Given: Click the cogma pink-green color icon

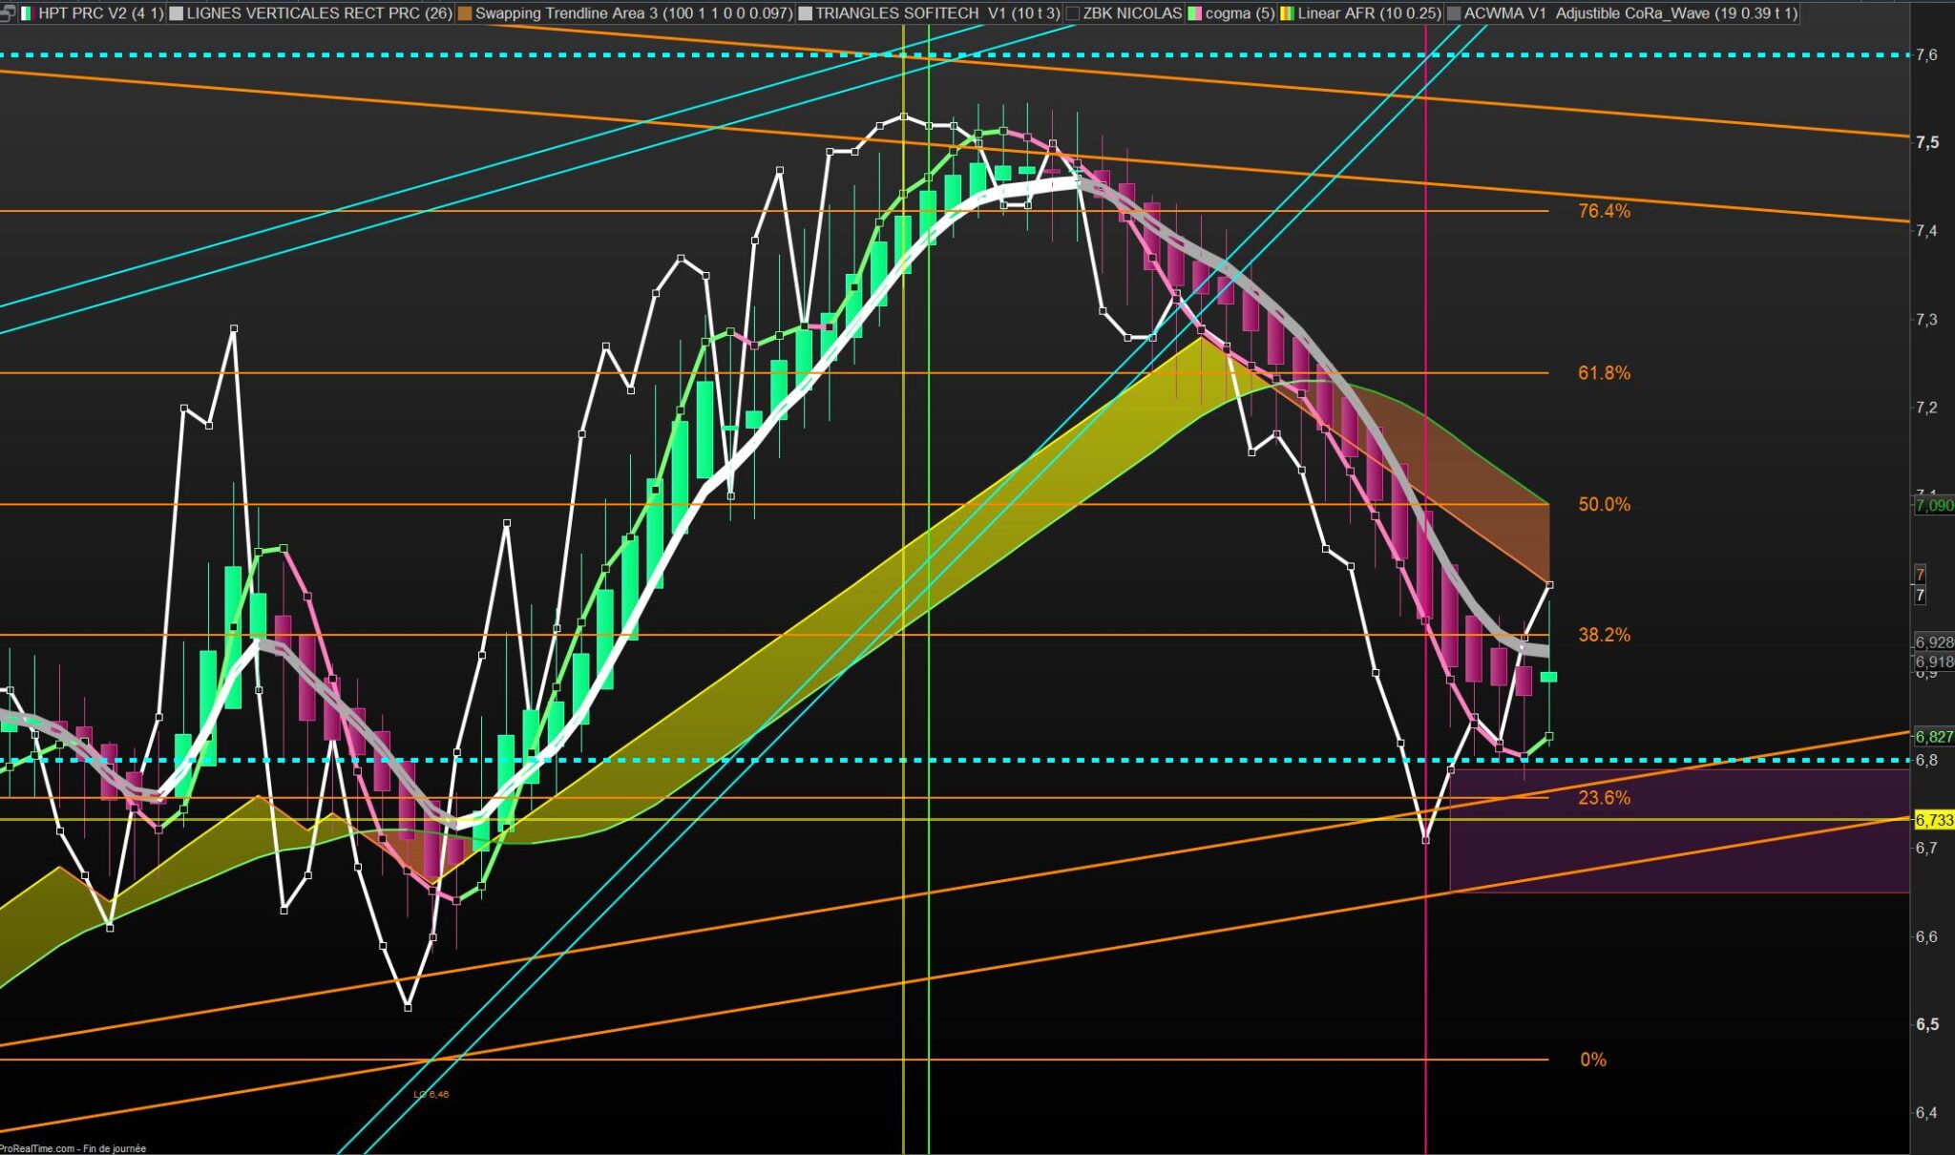Looking at the screenshot, I should click(x=1194, y=13).
